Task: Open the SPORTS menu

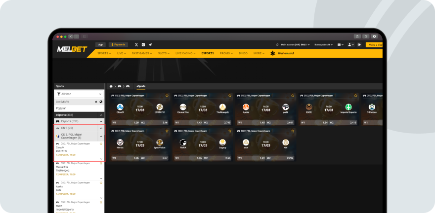Action: tap(104, 53)
